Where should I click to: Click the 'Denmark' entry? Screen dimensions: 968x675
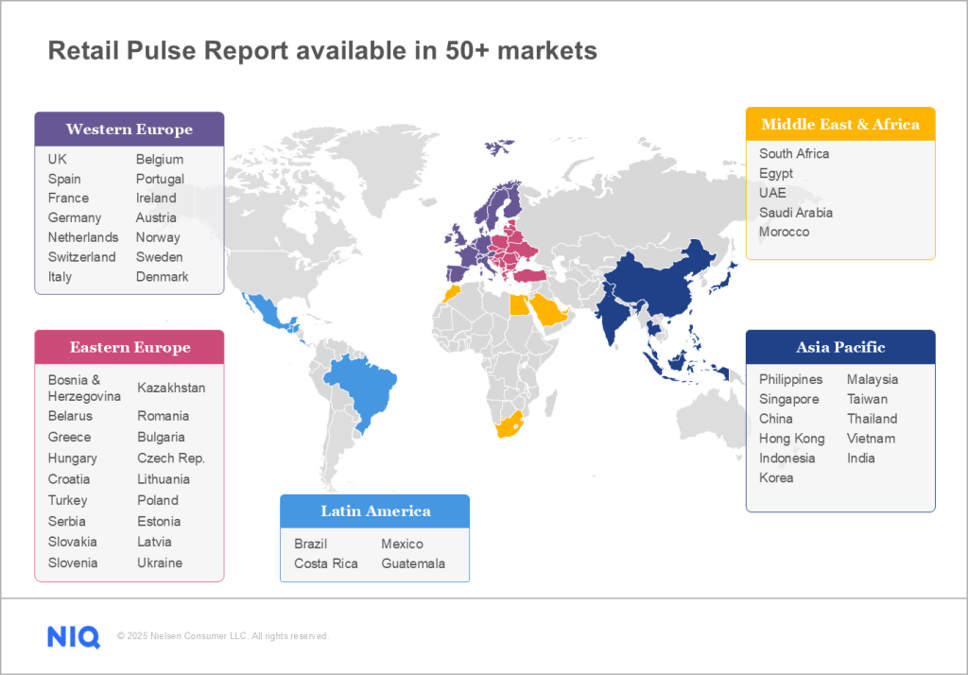coord(163,277)
